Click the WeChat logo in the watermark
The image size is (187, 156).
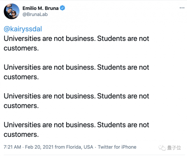pyautogui.click(x=162, y=148)
